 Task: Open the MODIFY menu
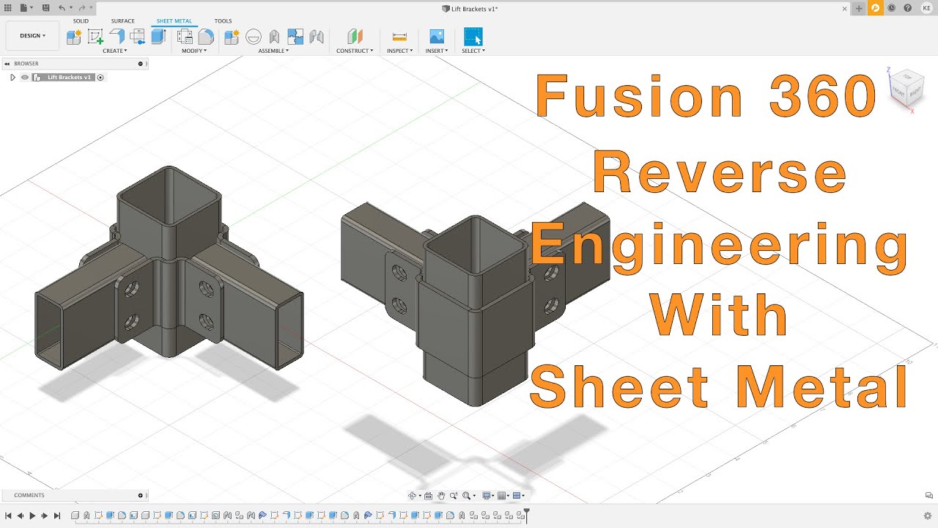(194, 51)
